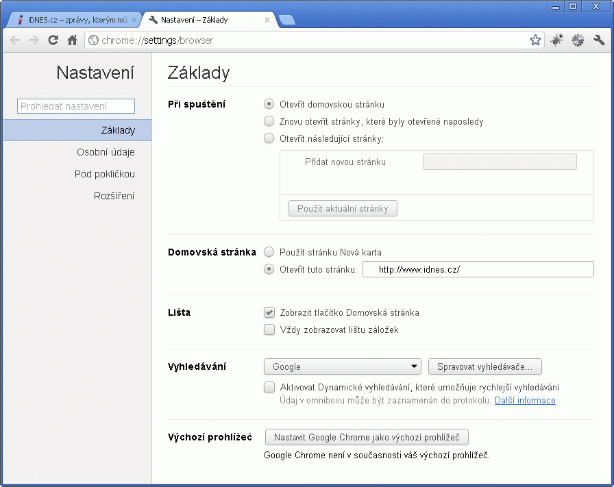The image size is (614, 487).
Task: Select Znovu otevřít stránky naposledy radio
Action: click(269, 121)
